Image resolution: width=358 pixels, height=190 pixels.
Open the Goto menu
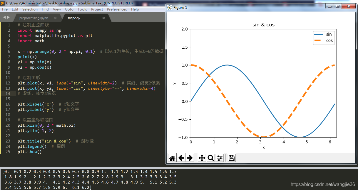pos(69,9)
